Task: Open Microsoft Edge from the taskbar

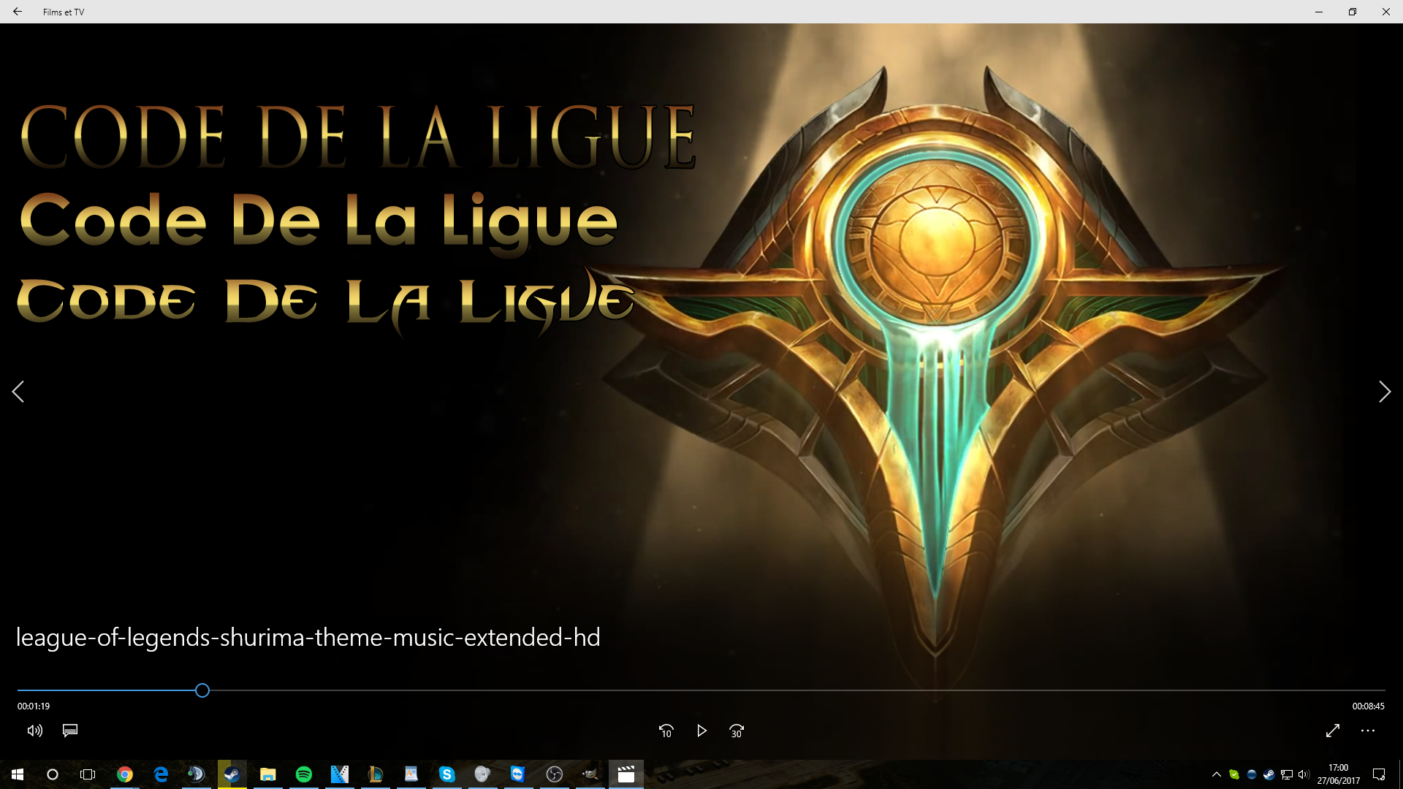Action: point(161,774)
